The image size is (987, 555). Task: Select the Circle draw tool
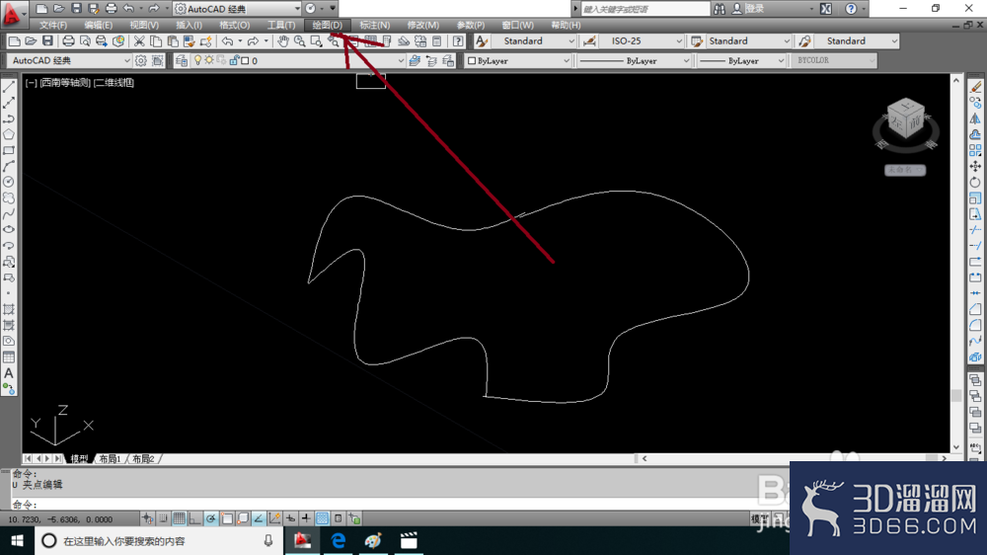[x=9, y=182]
